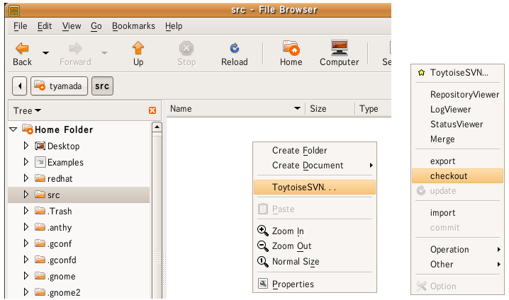The image size is (509, 300).
Task: Click the tree scrollbar up arrow
Action: (157, 127)
